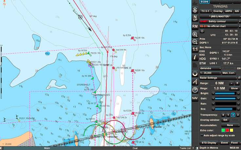Switch to the Main tab at bottom
This screenshot has width=241, height=150.
coord(47,148)
